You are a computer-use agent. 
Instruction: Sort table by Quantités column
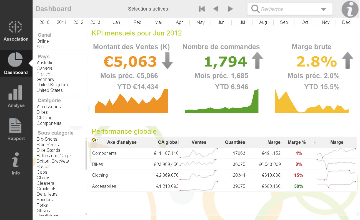point(235,142)
